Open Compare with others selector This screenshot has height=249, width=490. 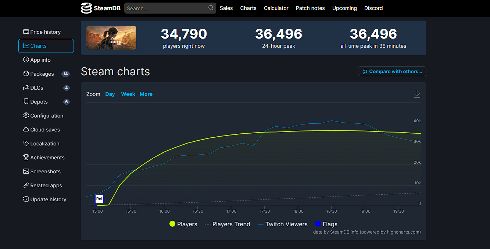point(392,71)
